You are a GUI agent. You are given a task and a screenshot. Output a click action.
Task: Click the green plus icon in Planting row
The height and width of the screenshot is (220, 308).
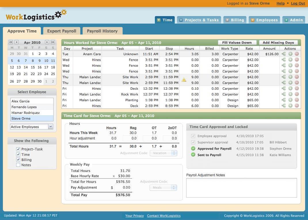tap(290, 100)
